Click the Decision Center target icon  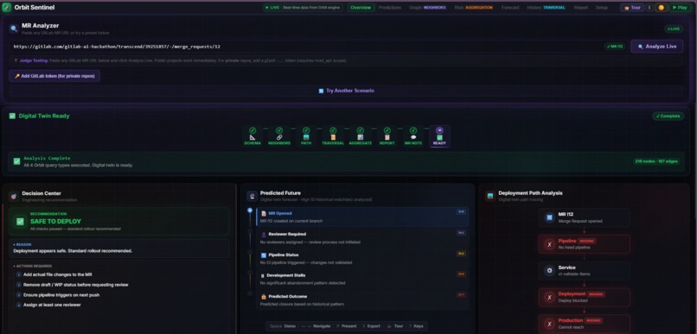coord(14,196)
